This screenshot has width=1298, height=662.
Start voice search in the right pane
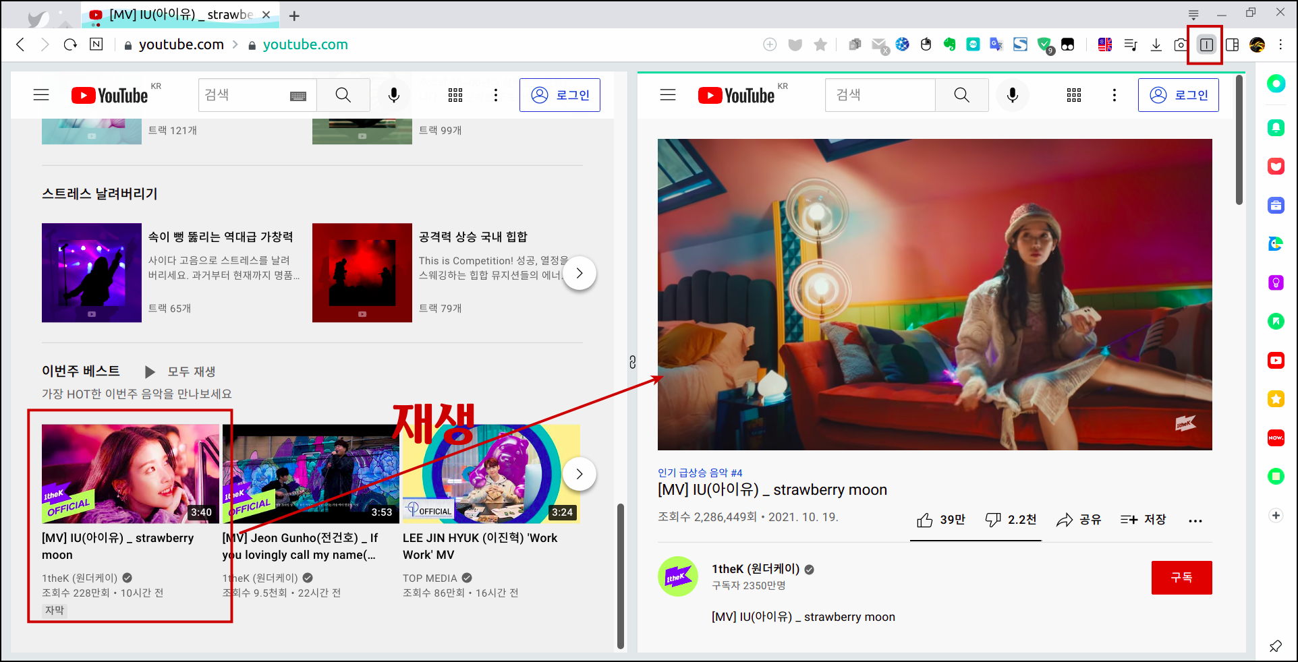point(1013,95)
